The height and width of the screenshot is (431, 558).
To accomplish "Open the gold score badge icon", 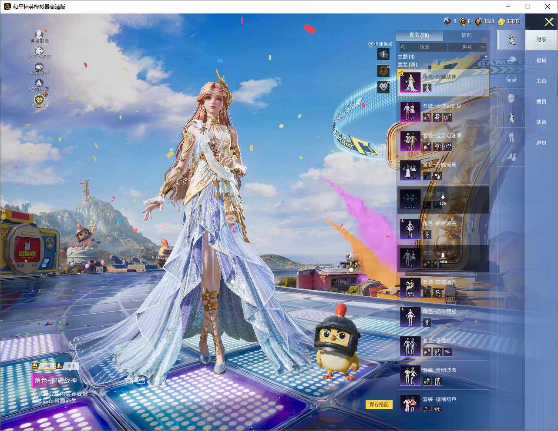I will (40, 99).
